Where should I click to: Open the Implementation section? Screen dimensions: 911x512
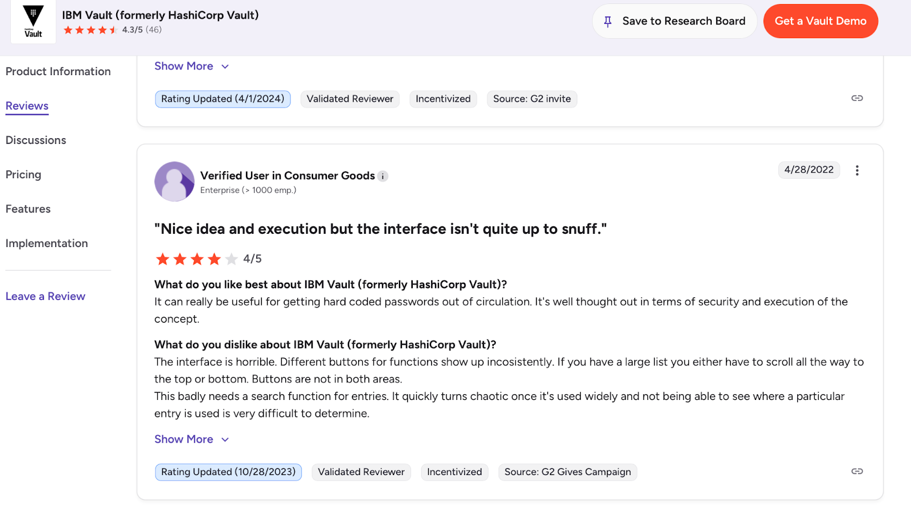point(47,243)
